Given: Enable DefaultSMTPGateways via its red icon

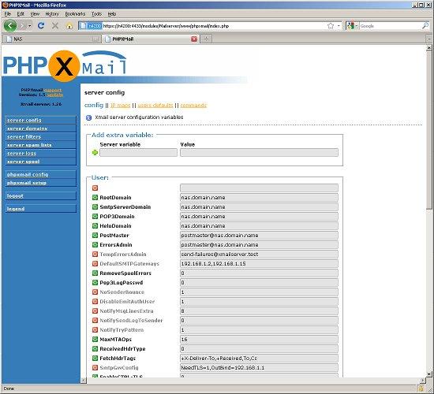Looking at the screenshot, I should click(x=95, y=263).
